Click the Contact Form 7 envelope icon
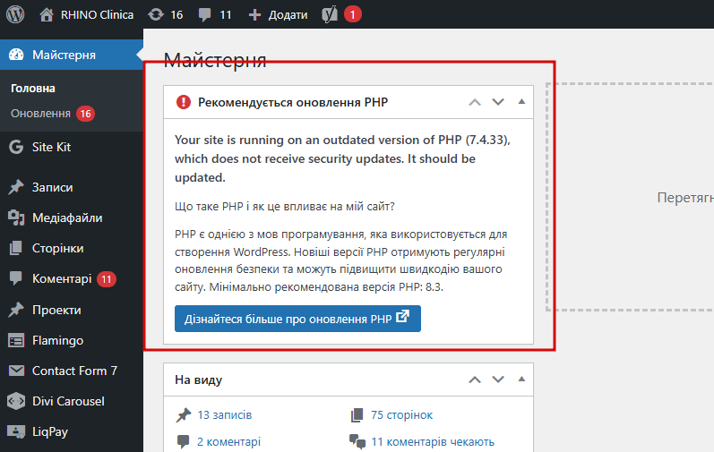Image resolution: width=714 pixels, height=452 pixels. click(15, 371)
